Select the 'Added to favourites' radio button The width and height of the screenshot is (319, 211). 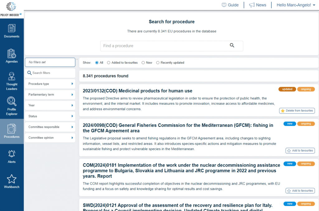(x=109, y=62)
